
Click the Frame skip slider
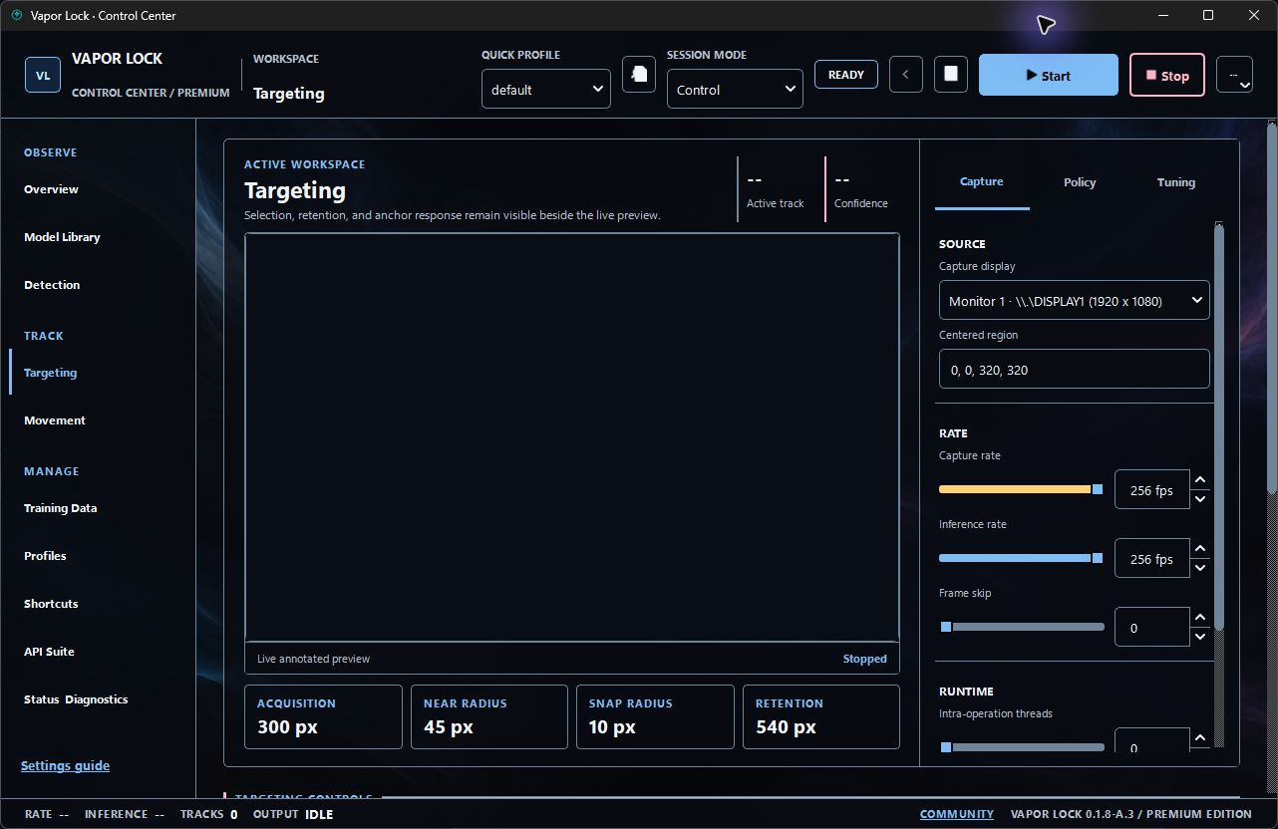coord(1022,627)
